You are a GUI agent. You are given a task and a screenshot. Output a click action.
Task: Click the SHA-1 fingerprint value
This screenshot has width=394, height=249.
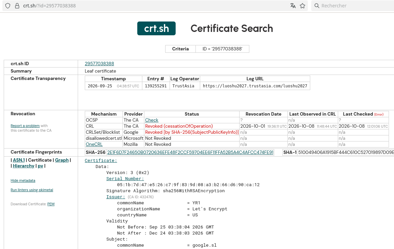pyautogui.click(x=346, y=152)
